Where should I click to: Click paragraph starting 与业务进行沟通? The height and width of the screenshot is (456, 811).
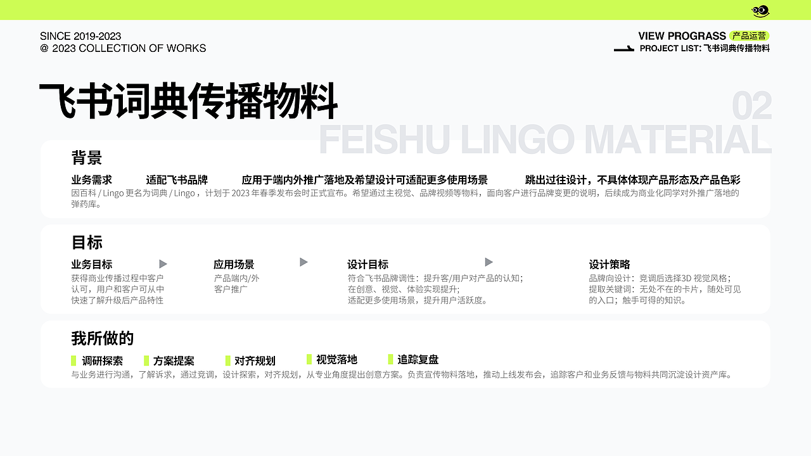(x=403, y=375)
